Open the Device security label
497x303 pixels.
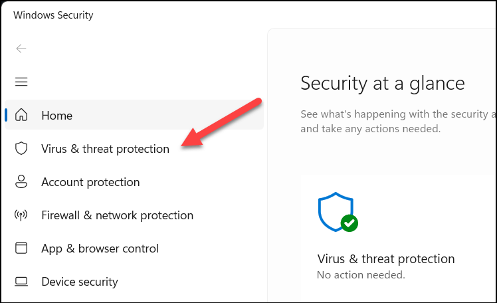tap(80, 282)
